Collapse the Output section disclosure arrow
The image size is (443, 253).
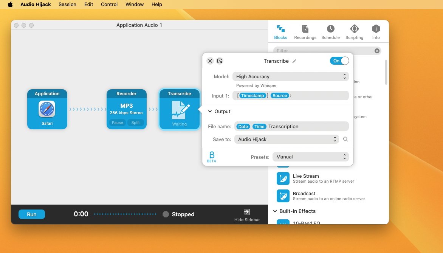click(210, 112)
